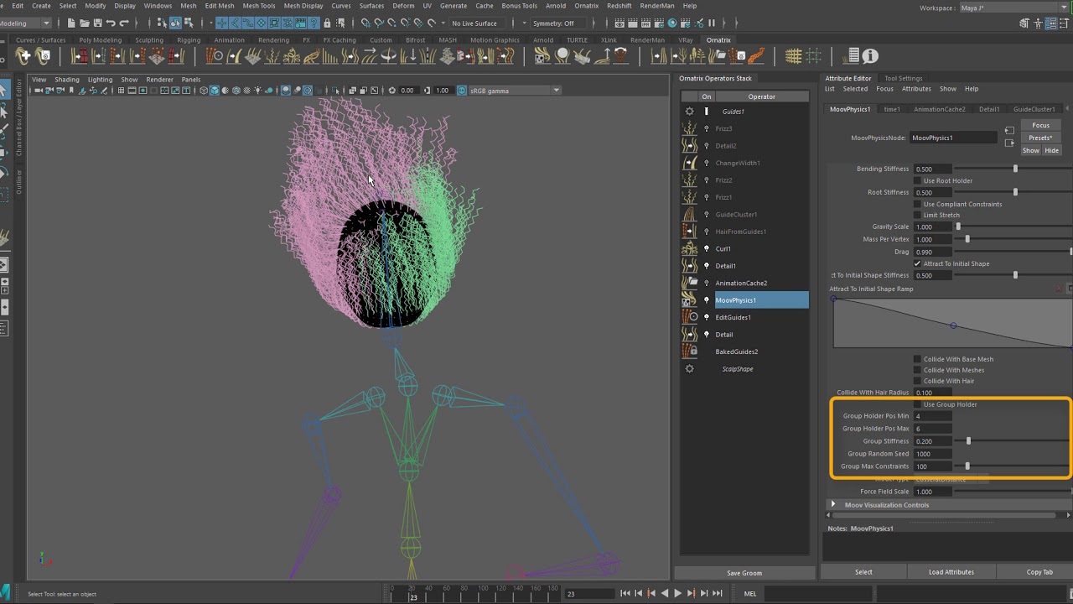The width and height of the screenshot is (1073, 604).
Task: Click the Presets button
Action: 1040,138
